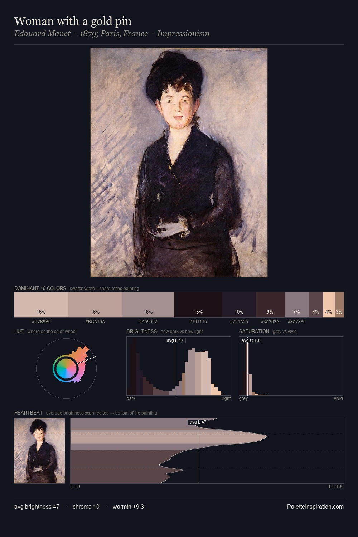Click the L = 0 axis label
The width and height of the screenshot is (358, 537).
click(75, 487)
